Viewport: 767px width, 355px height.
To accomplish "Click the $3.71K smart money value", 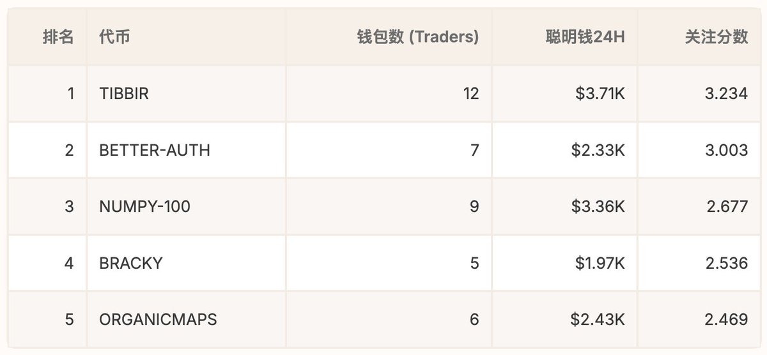I will (x=600, y=94).
